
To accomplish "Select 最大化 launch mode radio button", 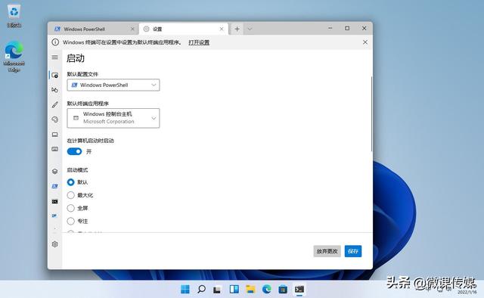I will pos(70,195).
